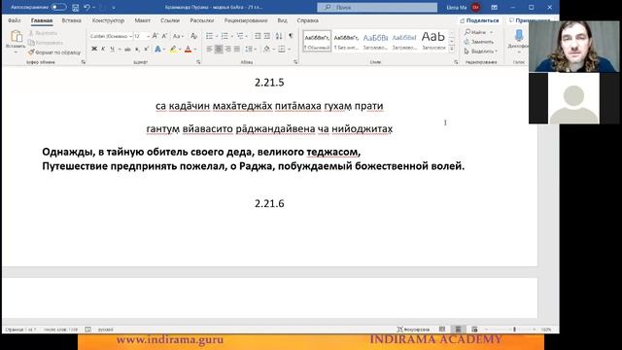Click the Shading paint bucket icon
Viewport: 622px width, 350px height.
[266, 49]
